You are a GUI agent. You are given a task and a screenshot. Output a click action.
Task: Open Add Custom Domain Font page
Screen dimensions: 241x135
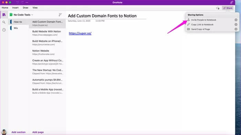click(48, 23)
